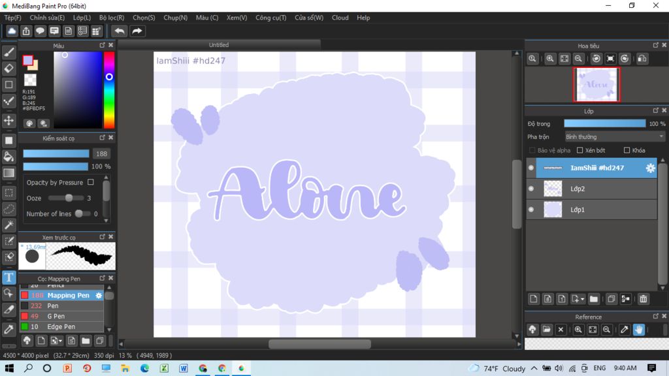The height and width of the screenshot is (376, 669).
Task: Show hidden system tray icons chevron
Action: pyautogui.click(x=534, y=368)
